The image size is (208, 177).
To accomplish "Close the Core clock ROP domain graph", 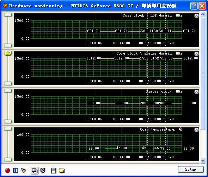I will pyautogui.click(x=196, y=16).
